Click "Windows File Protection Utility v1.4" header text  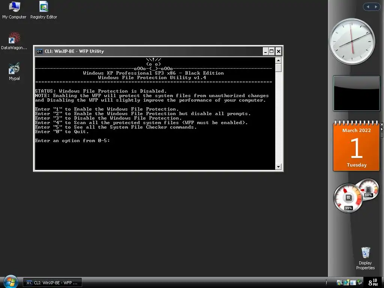[x=152, y=78]
